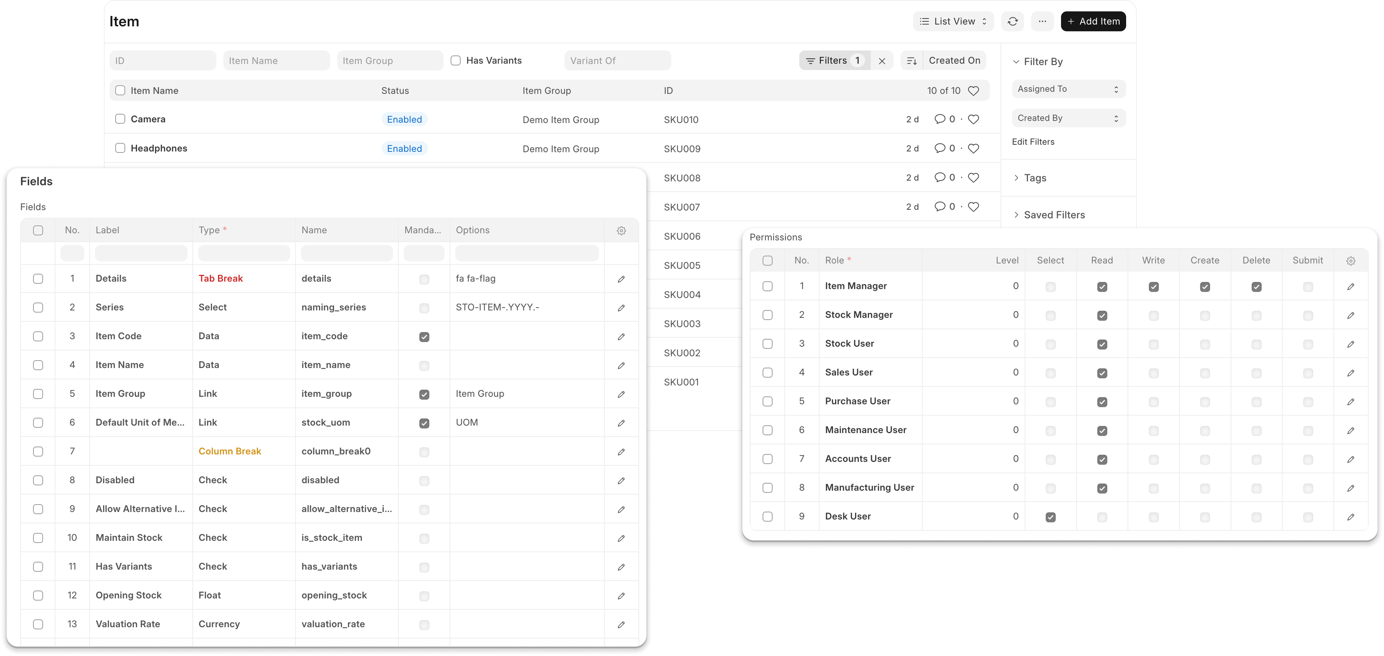Like the Camera item heart icon
The width and height of the screenshot is (1384, 656).
973,119
